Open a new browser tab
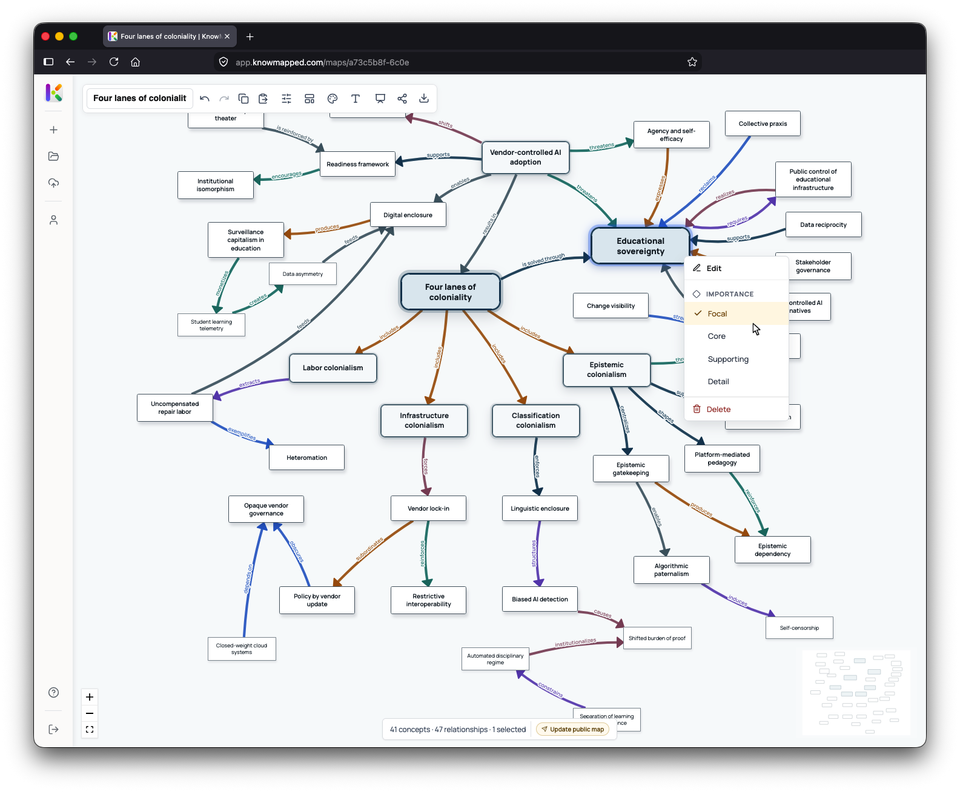Image resolution: width=960 pixels, height=792 pixels. point(250,37)
